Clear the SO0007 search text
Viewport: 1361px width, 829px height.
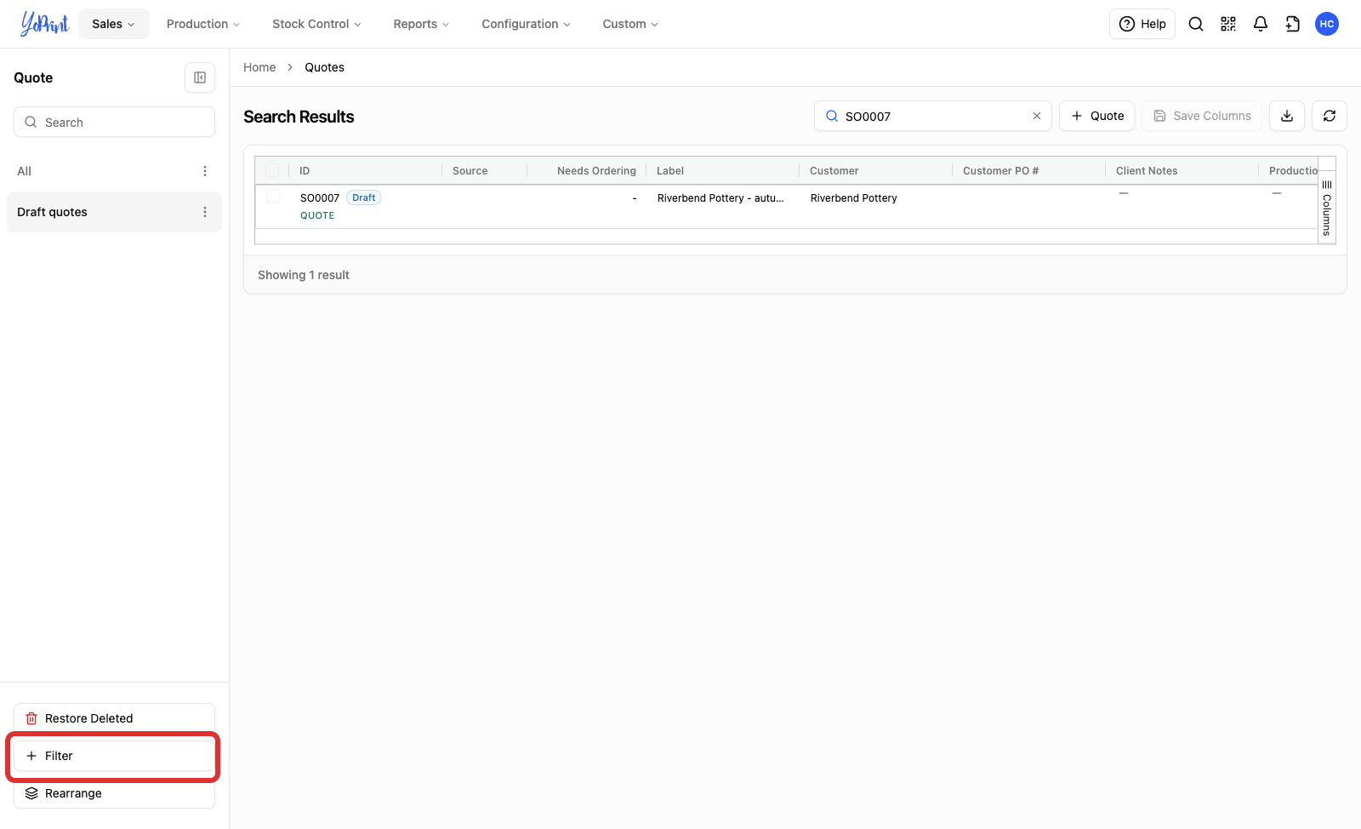click(1037, 116)
